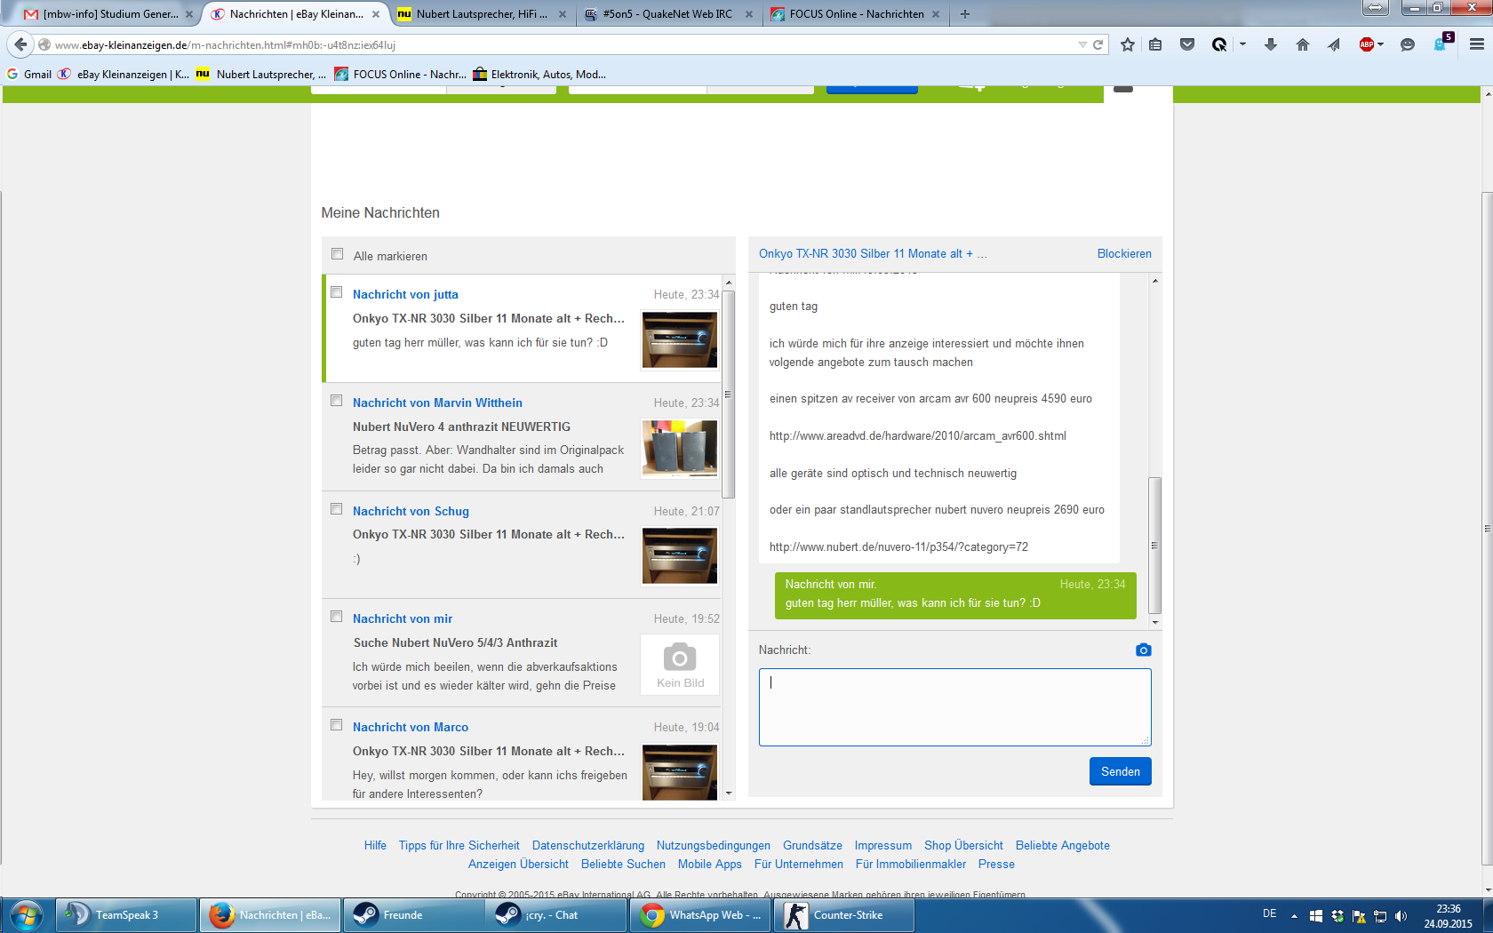Click the Blockieren link
Viewport: 1493px width, 933px height.
(x=1123, y=254)
